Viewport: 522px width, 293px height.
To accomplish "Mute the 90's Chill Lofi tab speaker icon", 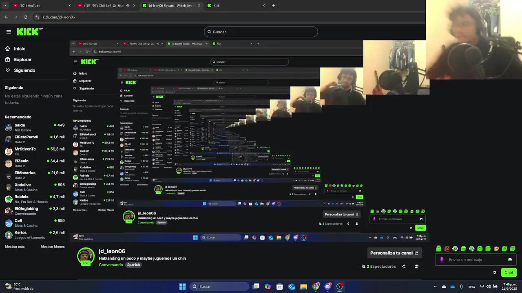I will click(128, 6).
